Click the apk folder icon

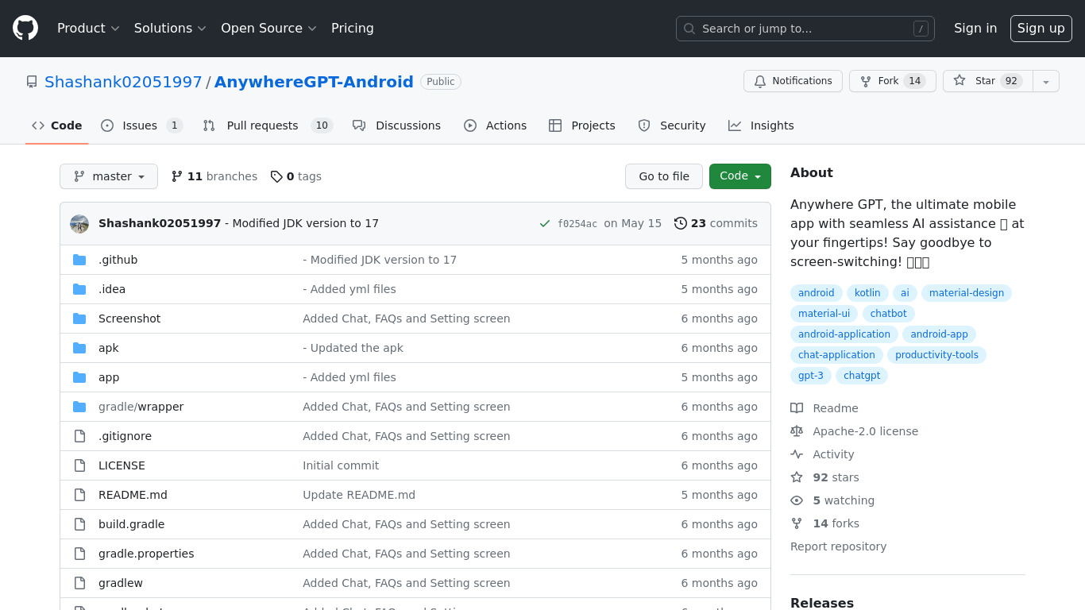click(79, 348)
